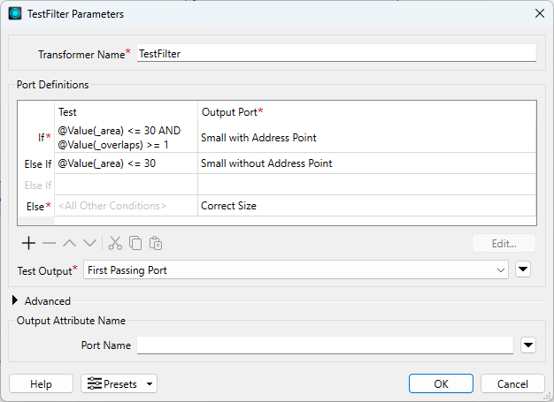Select the 'Small without Address Point' output port cell
554x402 pixels.
pos(366,163)
